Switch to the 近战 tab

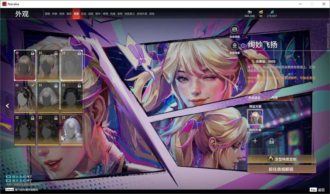(84, 14)
